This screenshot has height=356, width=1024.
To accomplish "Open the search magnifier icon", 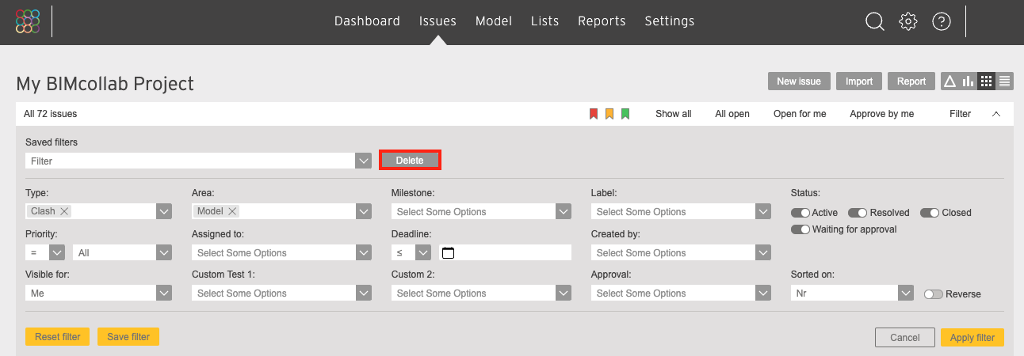I will [874, 21].
